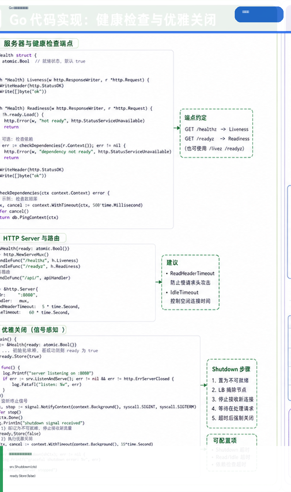Click step '5. 超时后强制关闭'

233,418
